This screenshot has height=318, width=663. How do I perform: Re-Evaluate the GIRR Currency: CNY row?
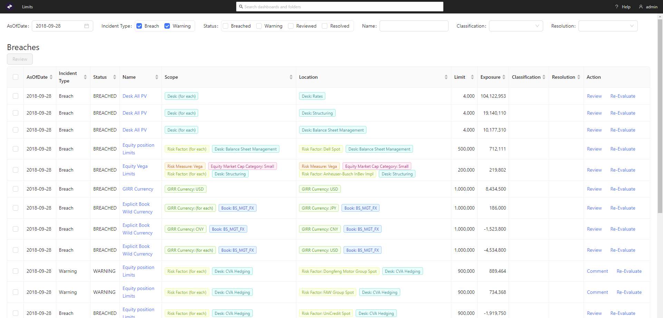click(x=623, y=229)
